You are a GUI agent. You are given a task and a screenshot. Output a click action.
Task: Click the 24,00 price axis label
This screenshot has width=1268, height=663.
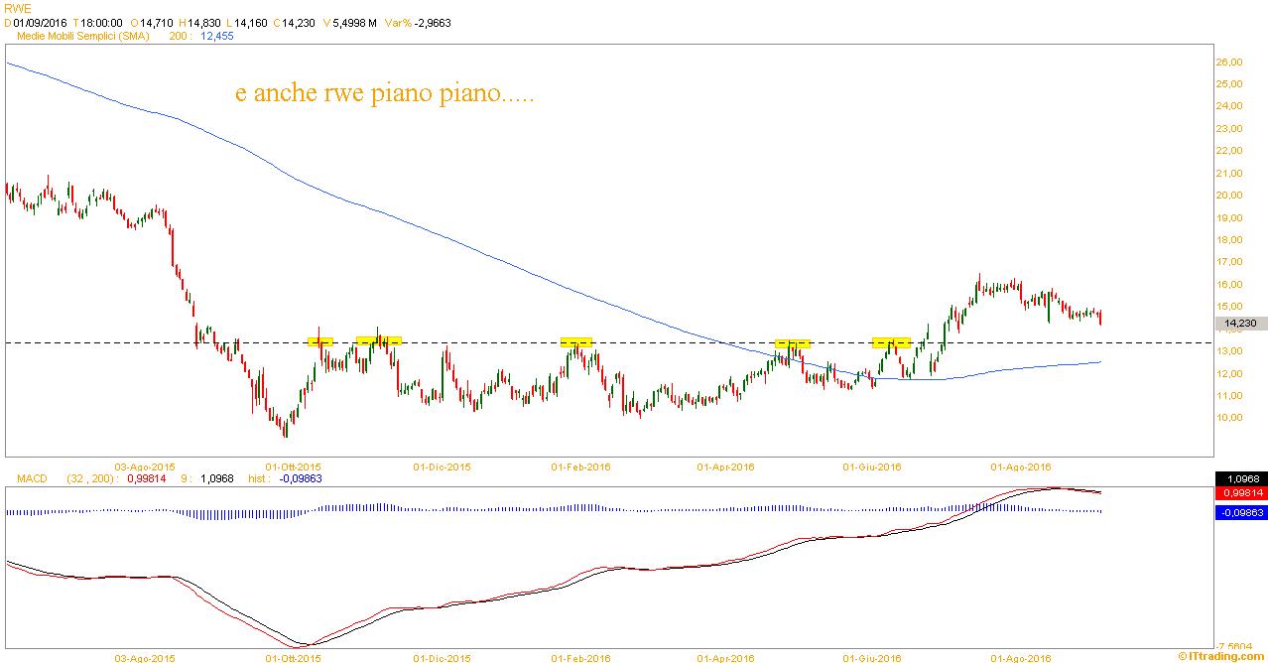point(1229,106)
